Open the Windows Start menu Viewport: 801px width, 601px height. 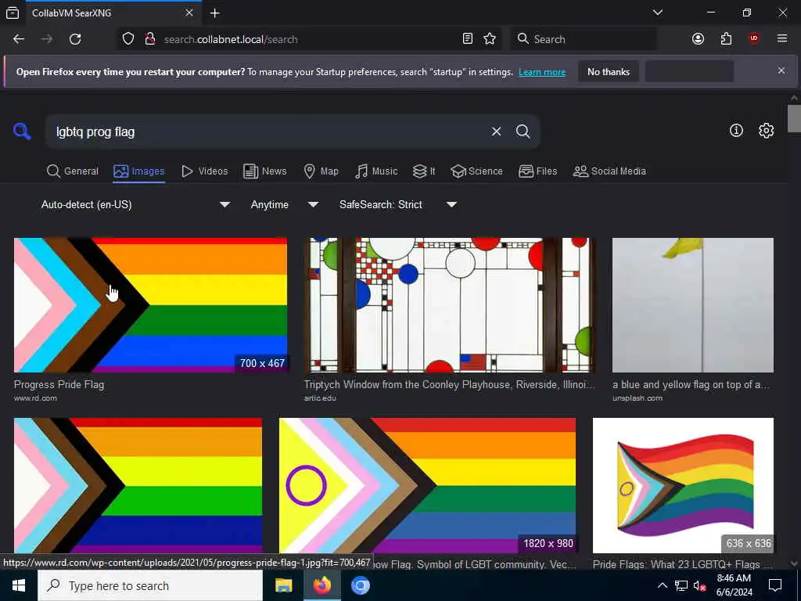click(19, 585)
